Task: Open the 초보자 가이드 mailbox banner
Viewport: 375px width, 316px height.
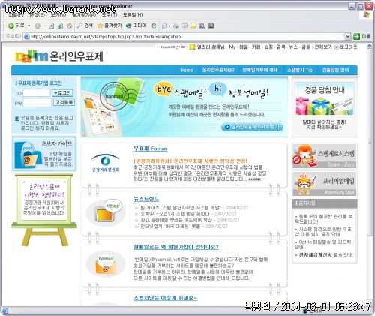Action: tap(44, 154)
